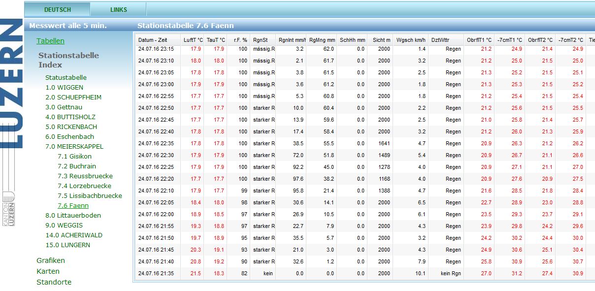
Task: Go to the Standorte section
Action: point(54,282)
